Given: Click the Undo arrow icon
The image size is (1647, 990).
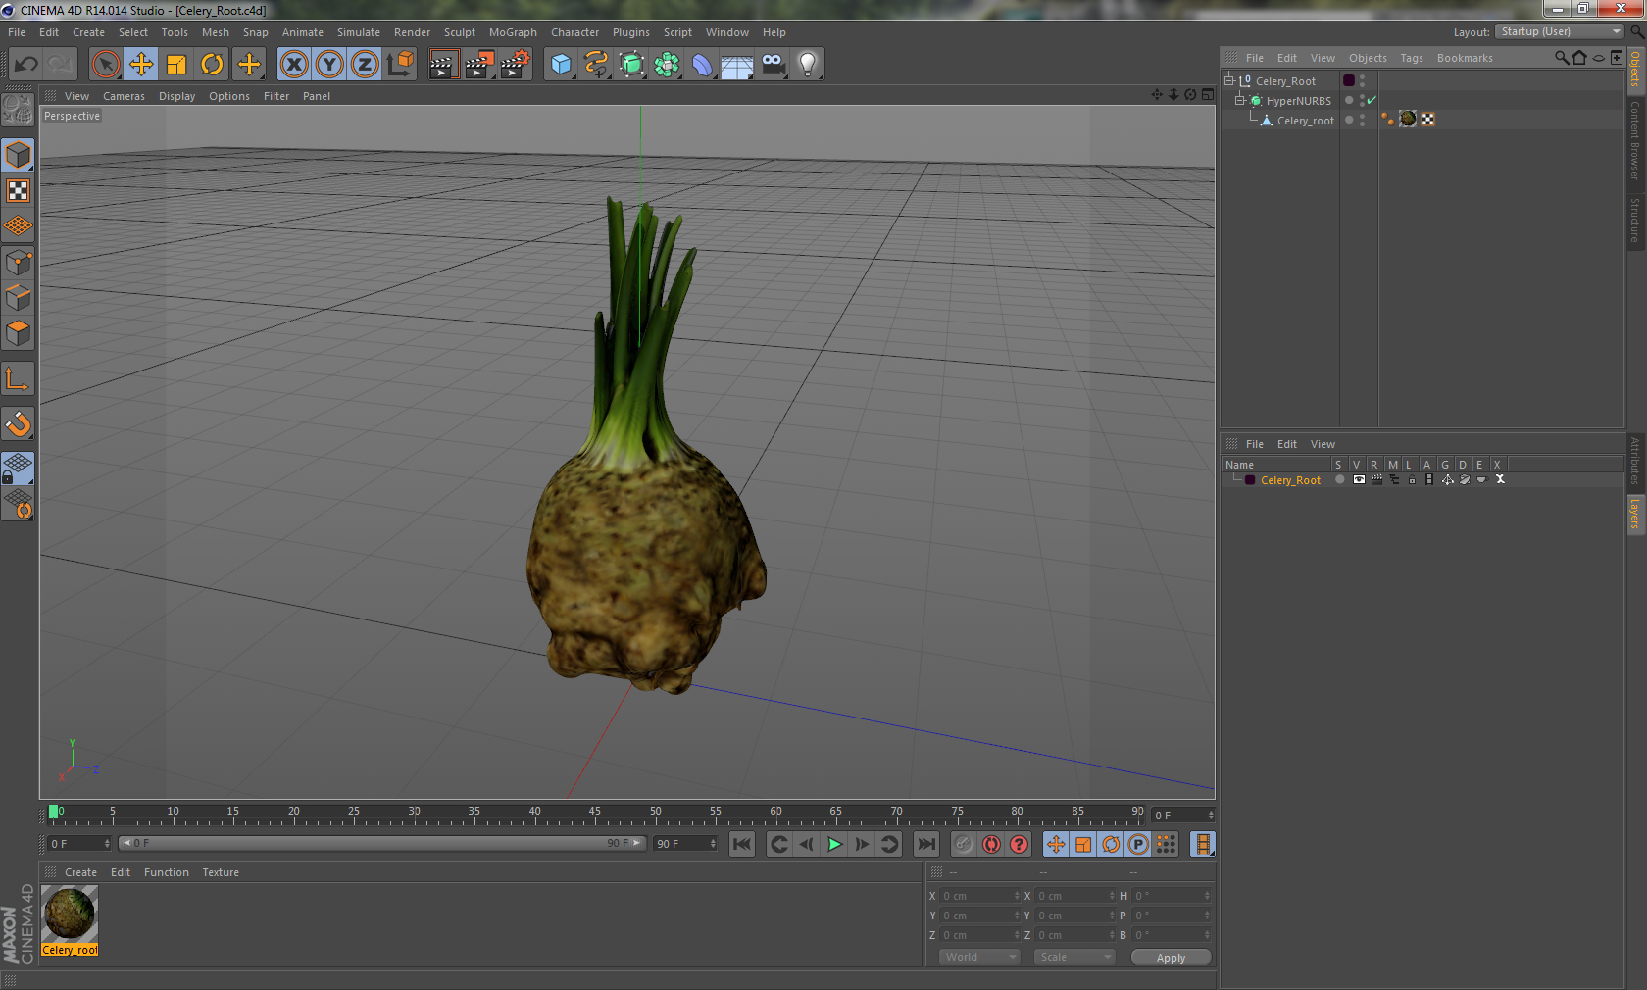Looking at the screenshot, I should pos(26,65).
